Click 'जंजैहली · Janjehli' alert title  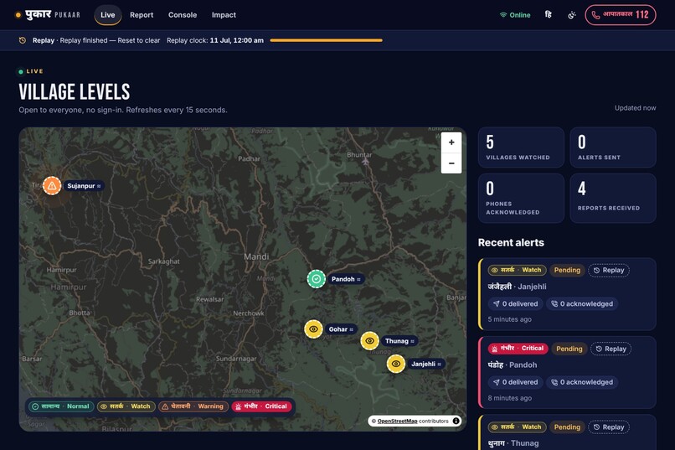[517, 287]
